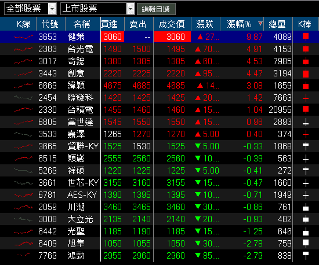This screenshot has height=265, width=319.
Task: Click the 編輯自選 button
Action: point(156,9)
